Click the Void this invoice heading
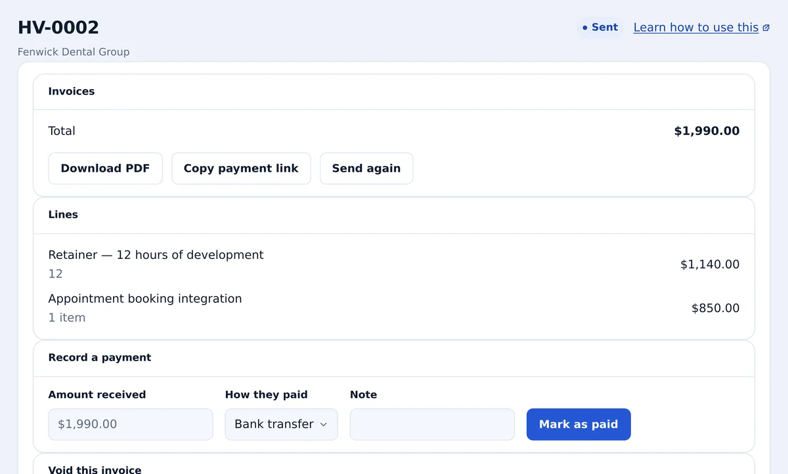Image resolution: width=788 pixels, height=474 pixels. coord(95,469)
